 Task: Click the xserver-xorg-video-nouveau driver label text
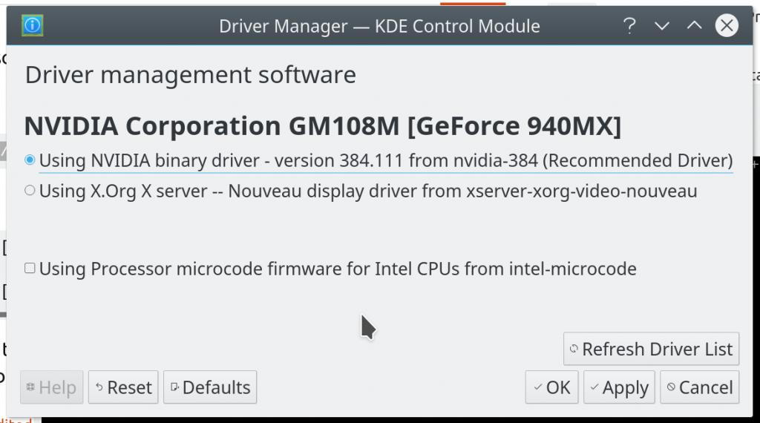(581, 191)
